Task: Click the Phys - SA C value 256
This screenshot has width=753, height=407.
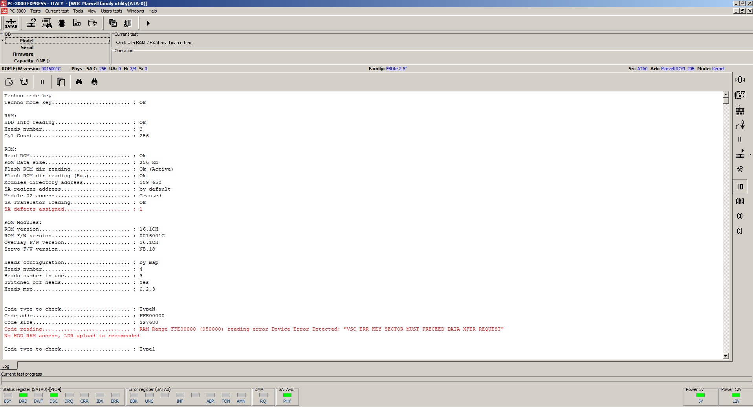Action: [103, 69]
